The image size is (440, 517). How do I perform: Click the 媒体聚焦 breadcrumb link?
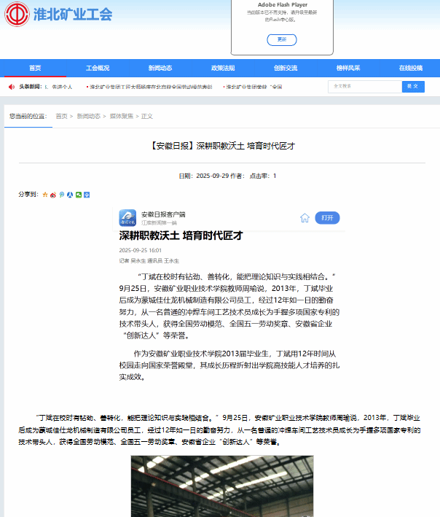[x=121, y=116]
